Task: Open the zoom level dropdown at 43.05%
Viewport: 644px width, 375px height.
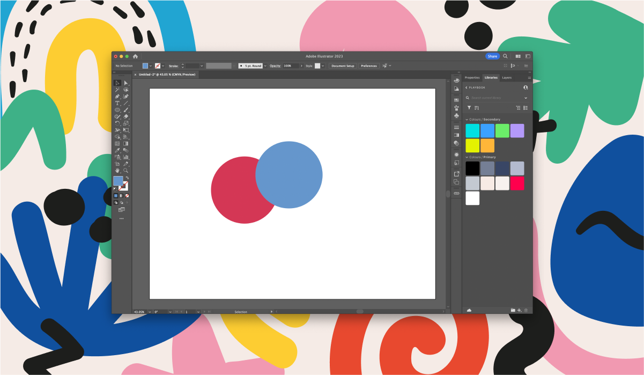Action: [150, 312]
